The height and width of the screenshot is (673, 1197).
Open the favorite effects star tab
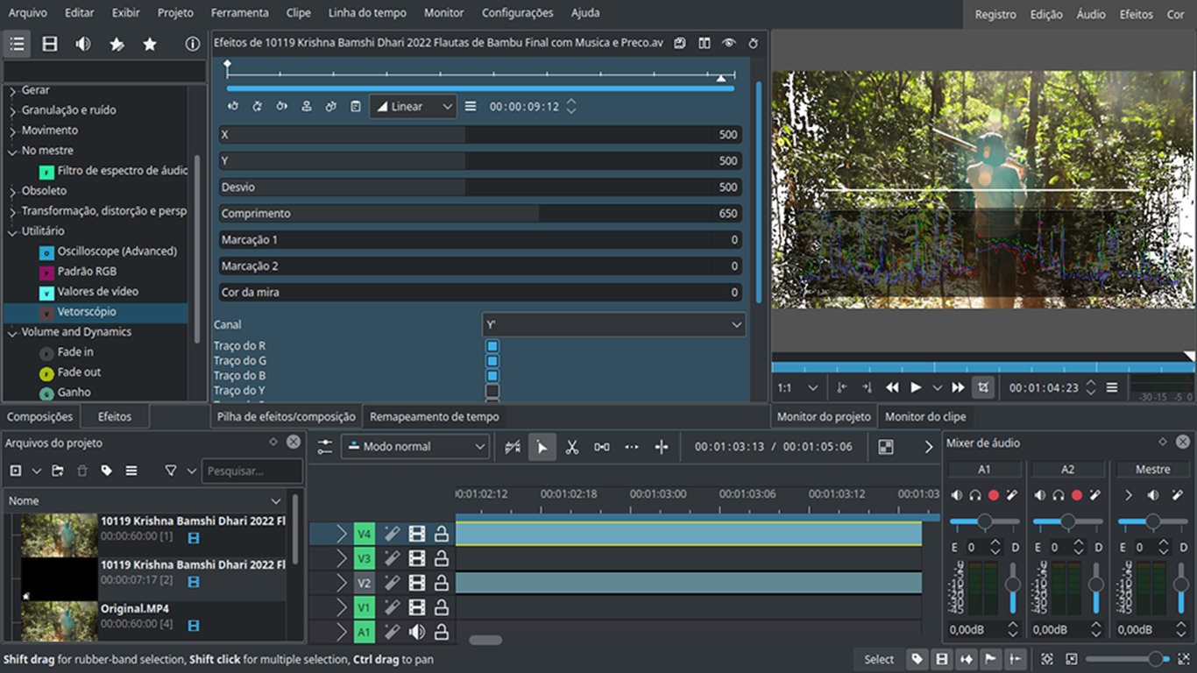pos(150,44)
